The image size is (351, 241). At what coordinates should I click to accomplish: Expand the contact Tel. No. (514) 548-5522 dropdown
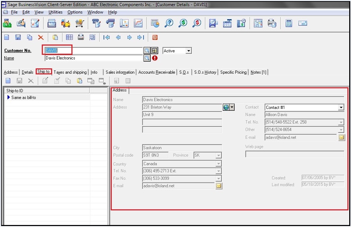pos(341,122)
